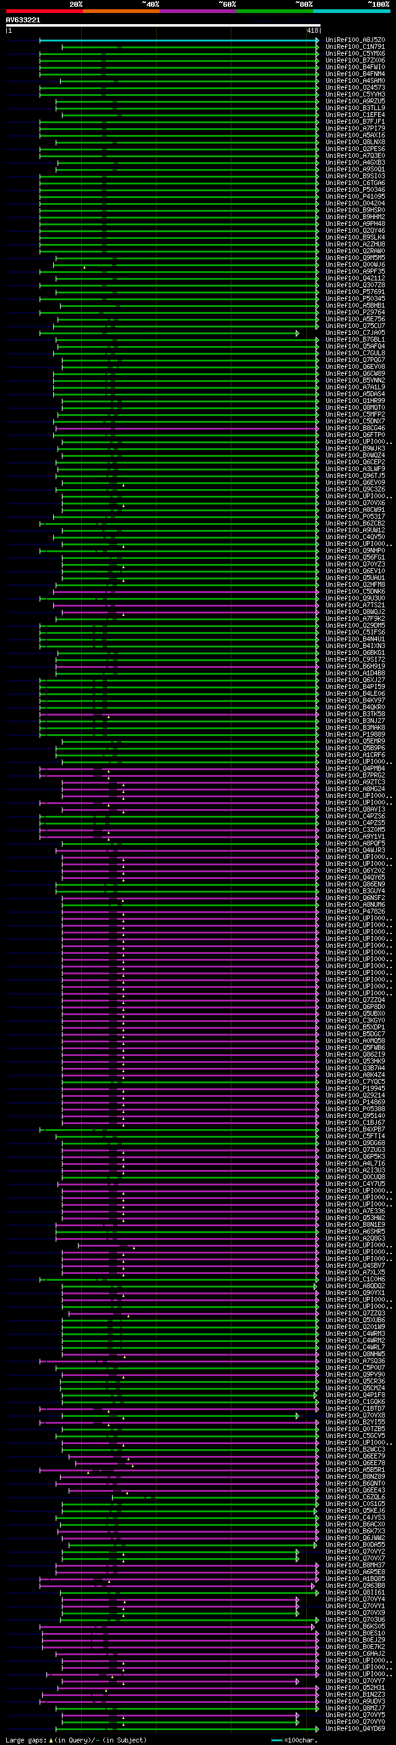The width and height of the screenshot is (396, 1745).
Task: Open hit UniRef100_C5YMX6
Action: click(355, 53)
